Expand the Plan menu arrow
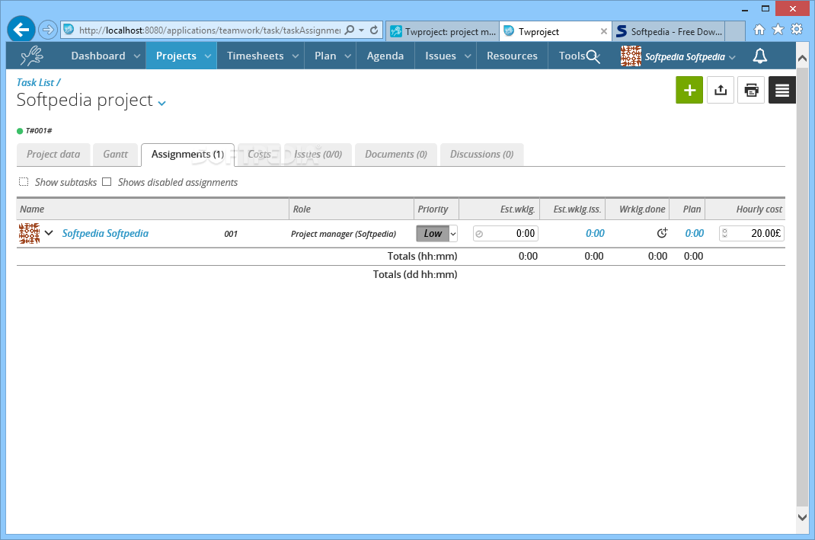815x540 pixels. pos(348,56)
